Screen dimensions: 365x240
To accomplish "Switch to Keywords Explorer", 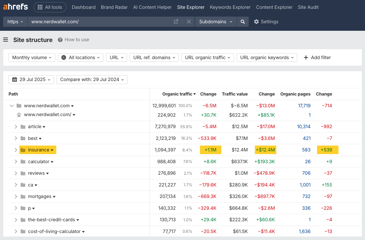I will (x=230, y=7).
